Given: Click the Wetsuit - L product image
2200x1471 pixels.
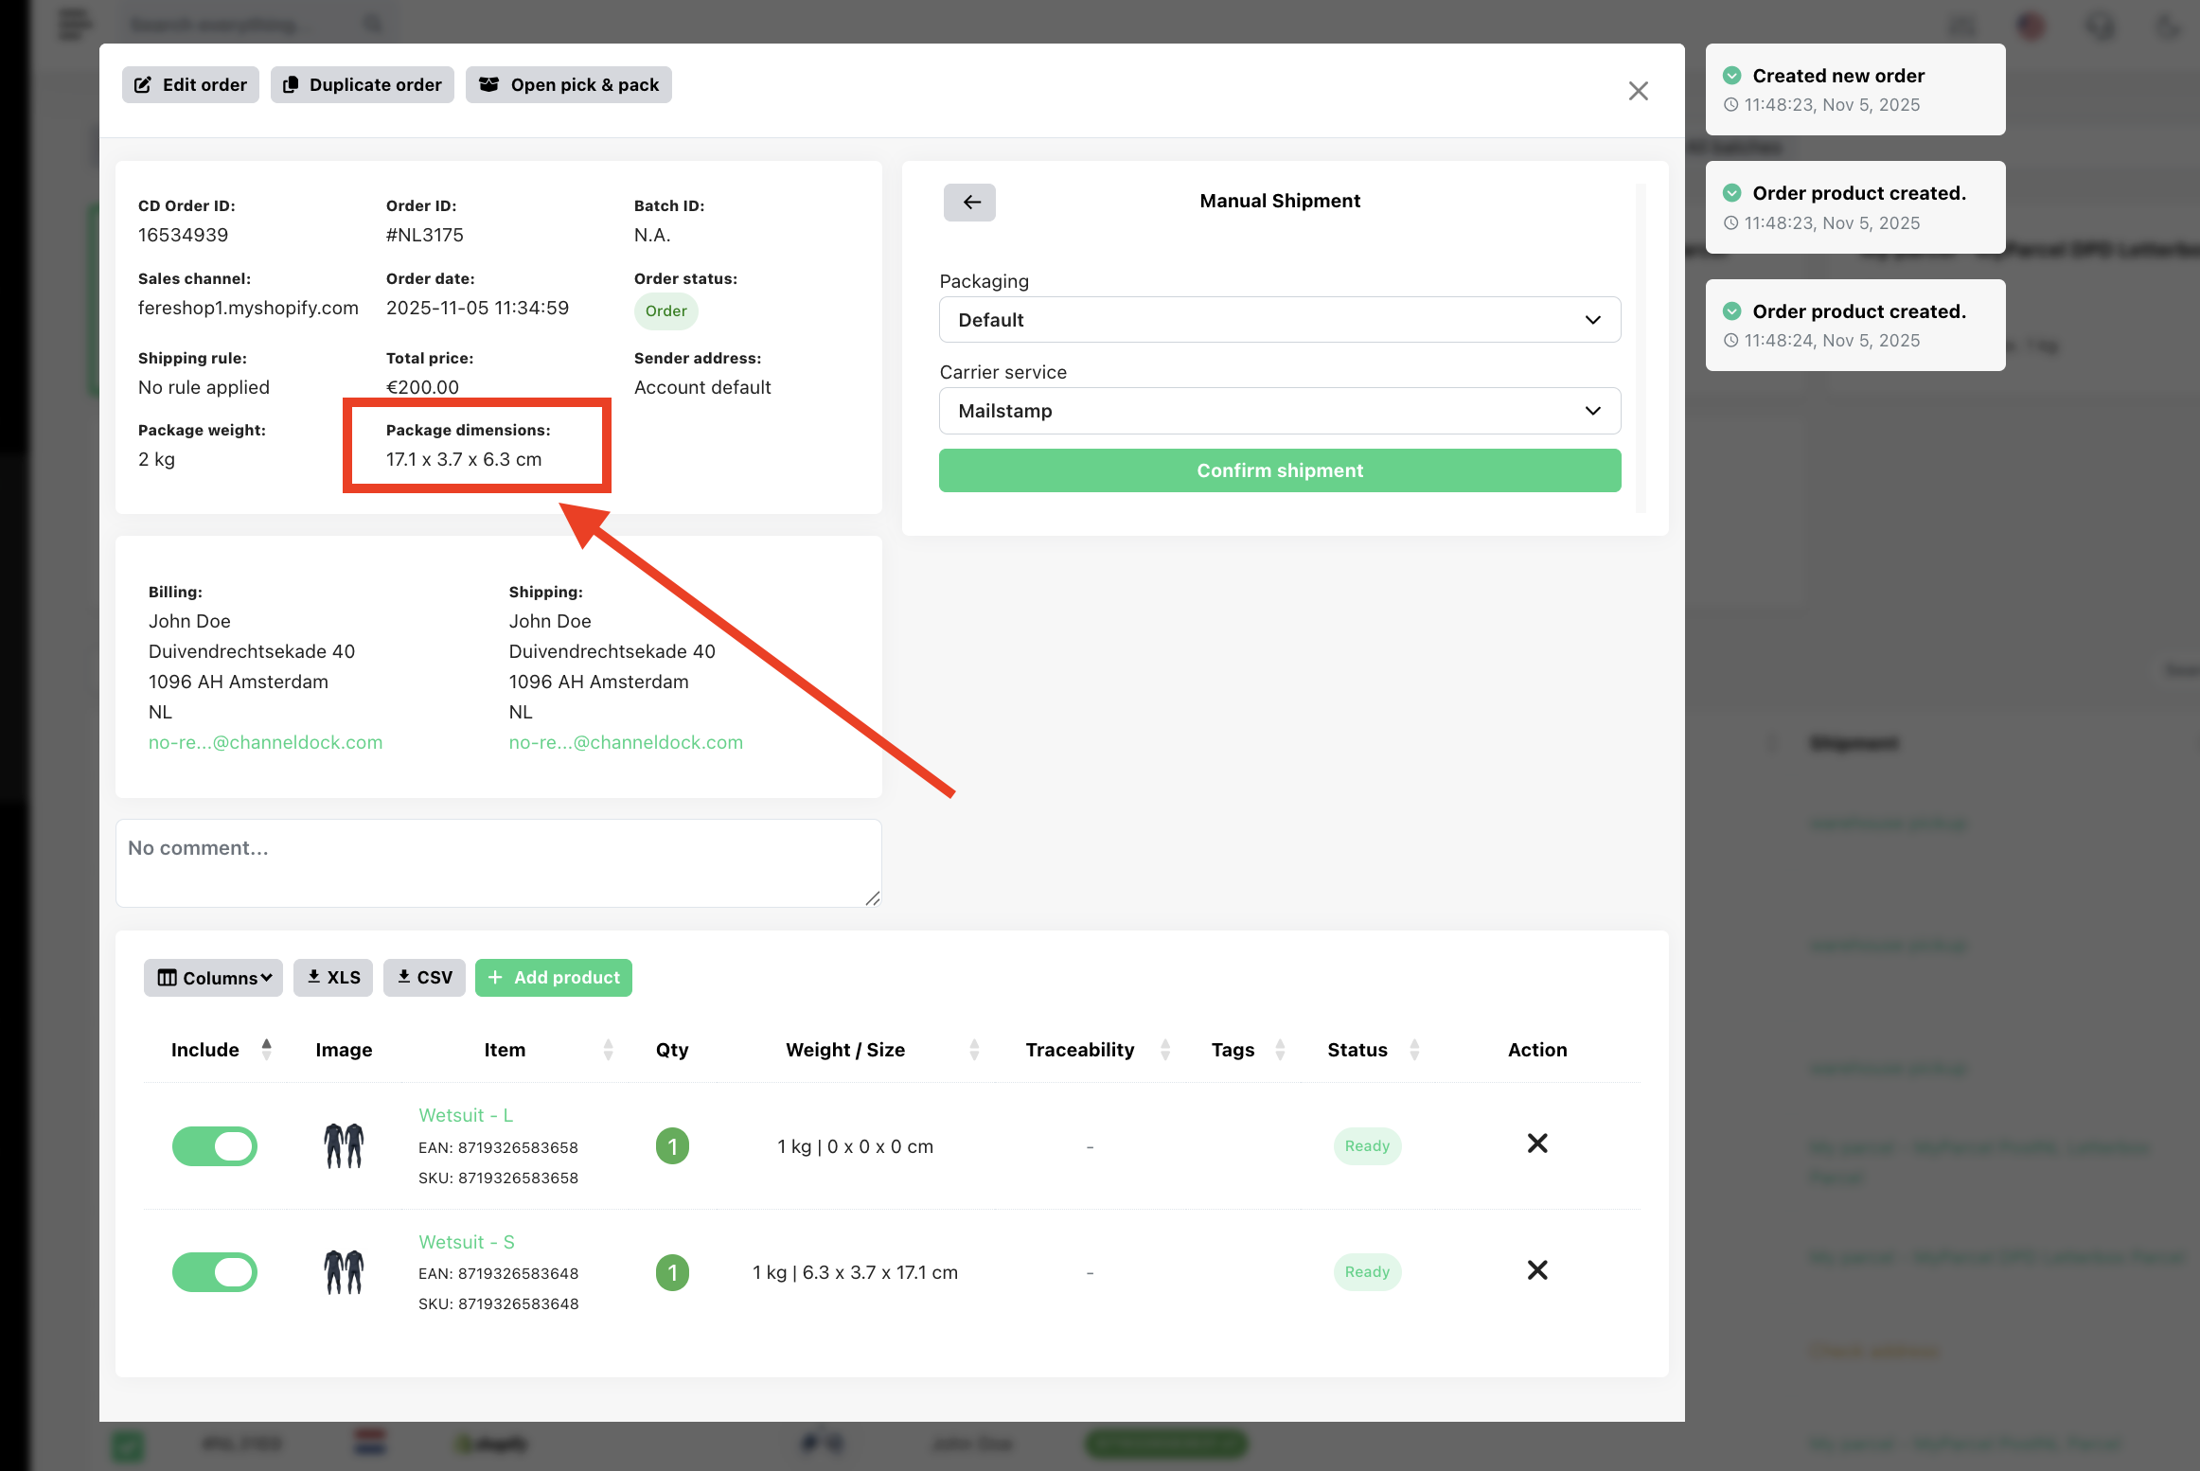Looking at the screenshot, I should coord(344,1145).
